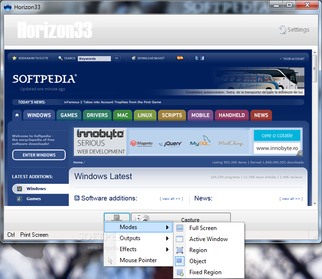Open the WINDOWS category tab
The height and width of the screenshot is (279, 322).
pyautogui.click(x=39, y=115)
